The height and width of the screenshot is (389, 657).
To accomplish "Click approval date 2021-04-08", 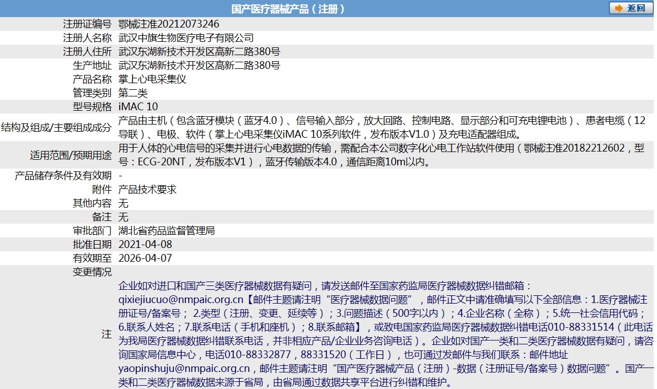I will [146, 245].
